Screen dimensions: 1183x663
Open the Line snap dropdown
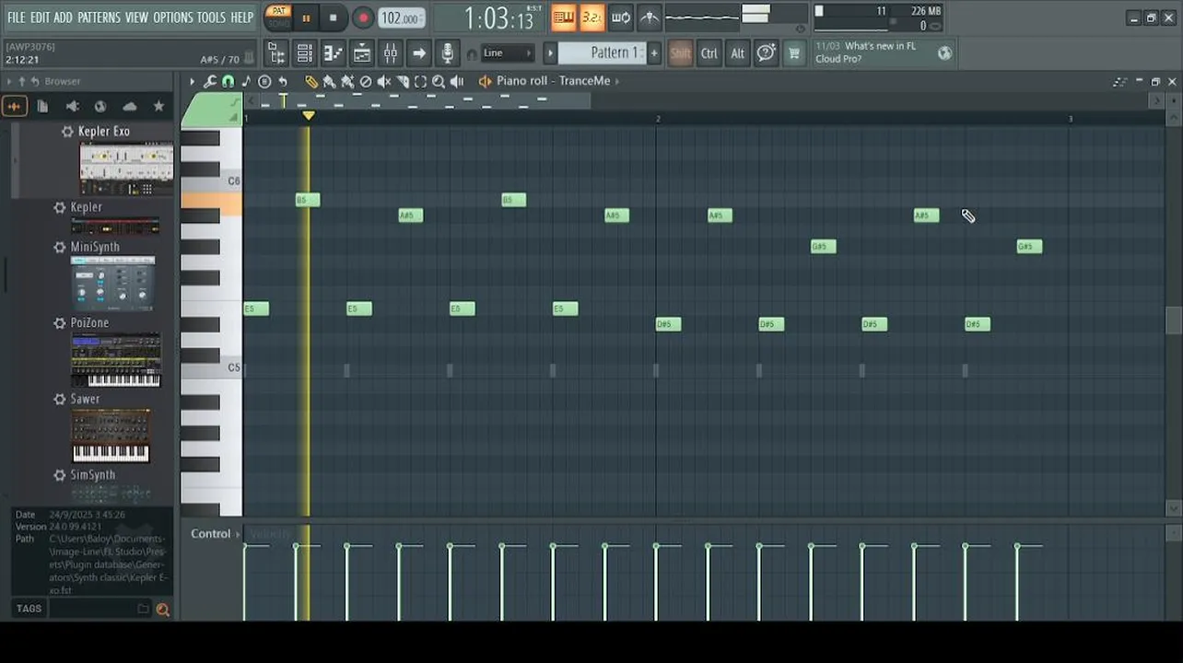point(508,53)
